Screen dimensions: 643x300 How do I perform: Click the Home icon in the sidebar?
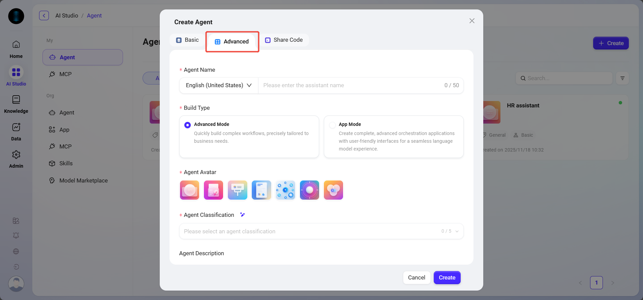(16, 44)
